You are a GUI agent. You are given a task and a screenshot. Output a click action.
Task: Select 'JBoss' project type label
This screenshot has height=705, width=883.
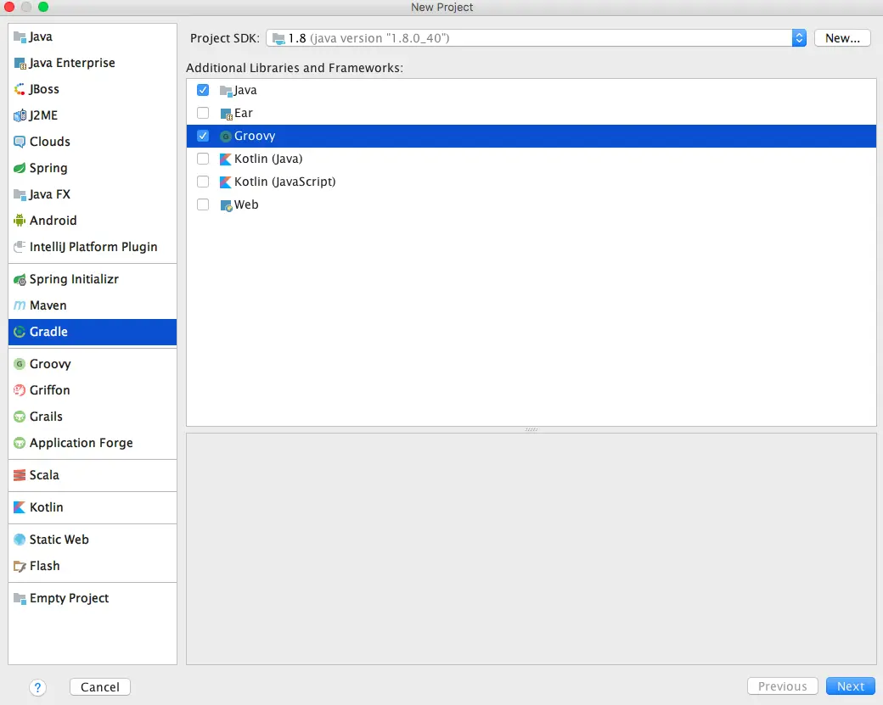pos(44,89)
